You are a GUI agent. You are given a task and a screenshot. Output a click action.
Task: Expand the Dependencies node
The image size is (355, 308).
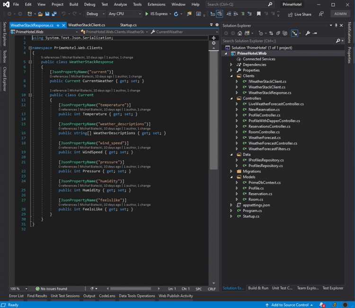click(x=231, y=65)
